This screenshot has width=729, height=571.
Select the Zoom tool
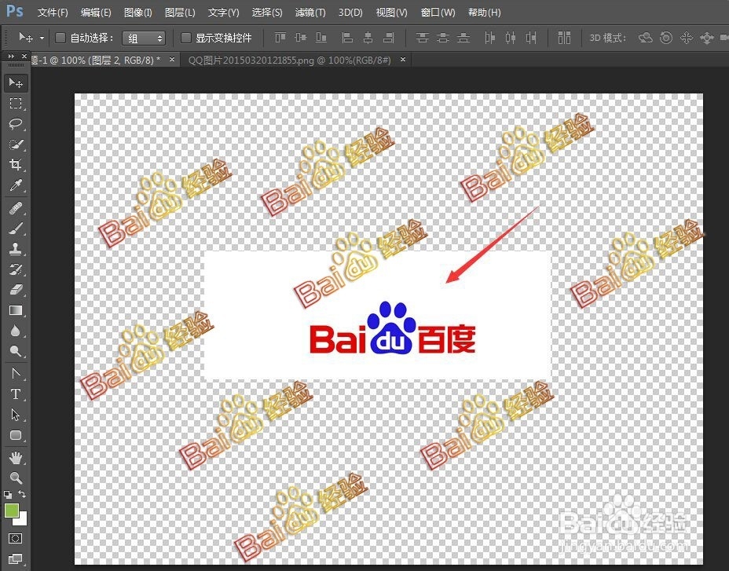pos(16,478)
